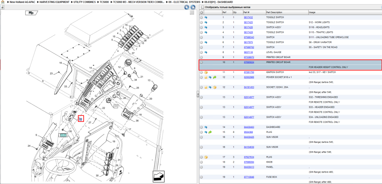The height and width of the screenshot is (184, 382).
Task: Click the vehicle symbol in the diagram corner
Action: (x=31, y=13)
